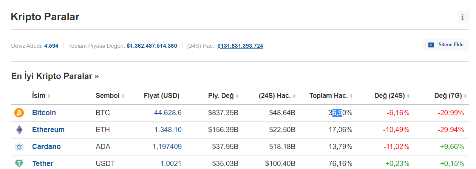This screenshot has width=476, height=169.
Task: Click 24h volume value $22,50B
Action: point(282,129)
